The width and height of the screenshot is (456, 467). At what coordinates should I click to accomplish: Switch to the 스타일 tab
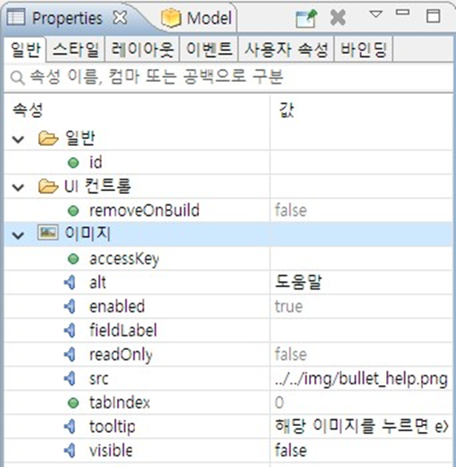click(75, 50)
